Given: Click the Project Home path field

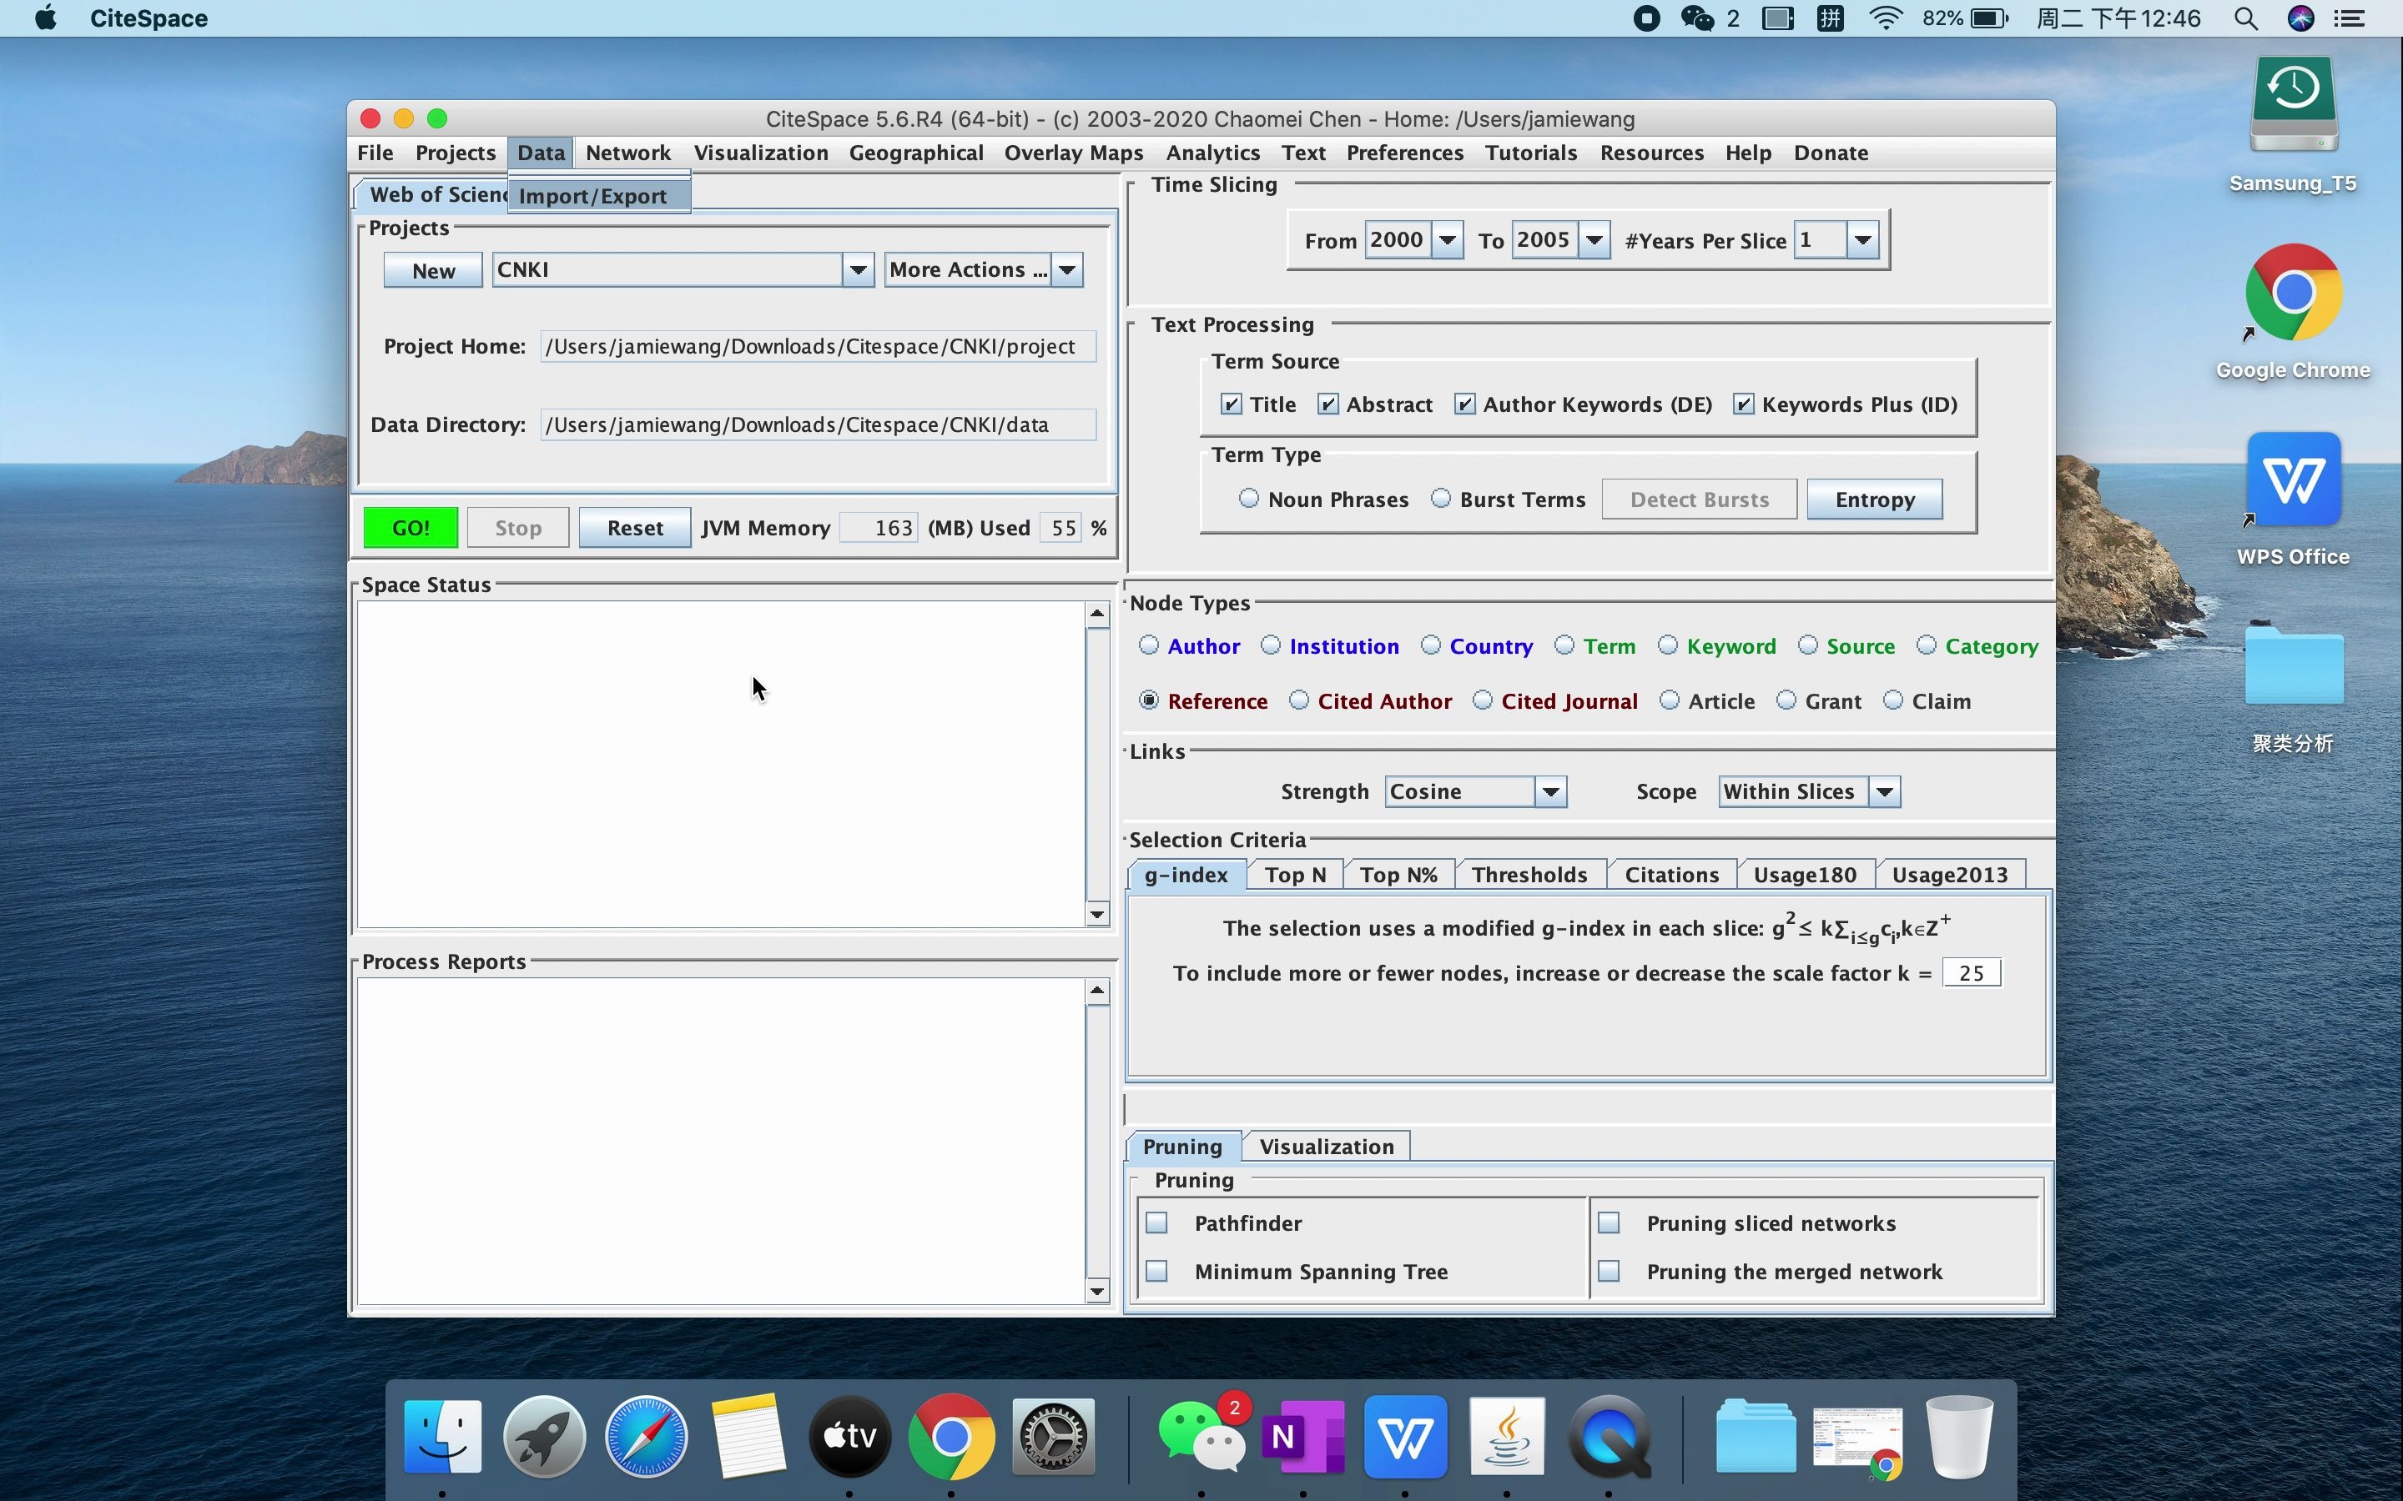Looking at the screenshot, I should (819, 346).
